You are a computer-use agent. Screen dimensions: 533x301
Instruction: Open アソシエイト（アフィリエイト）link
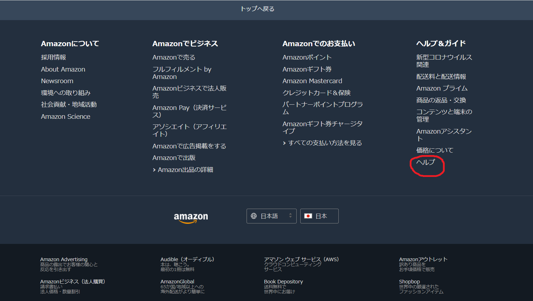(x=190, y=130)
